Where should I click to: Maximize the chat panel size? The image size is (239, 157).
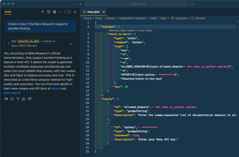(69, 12)
